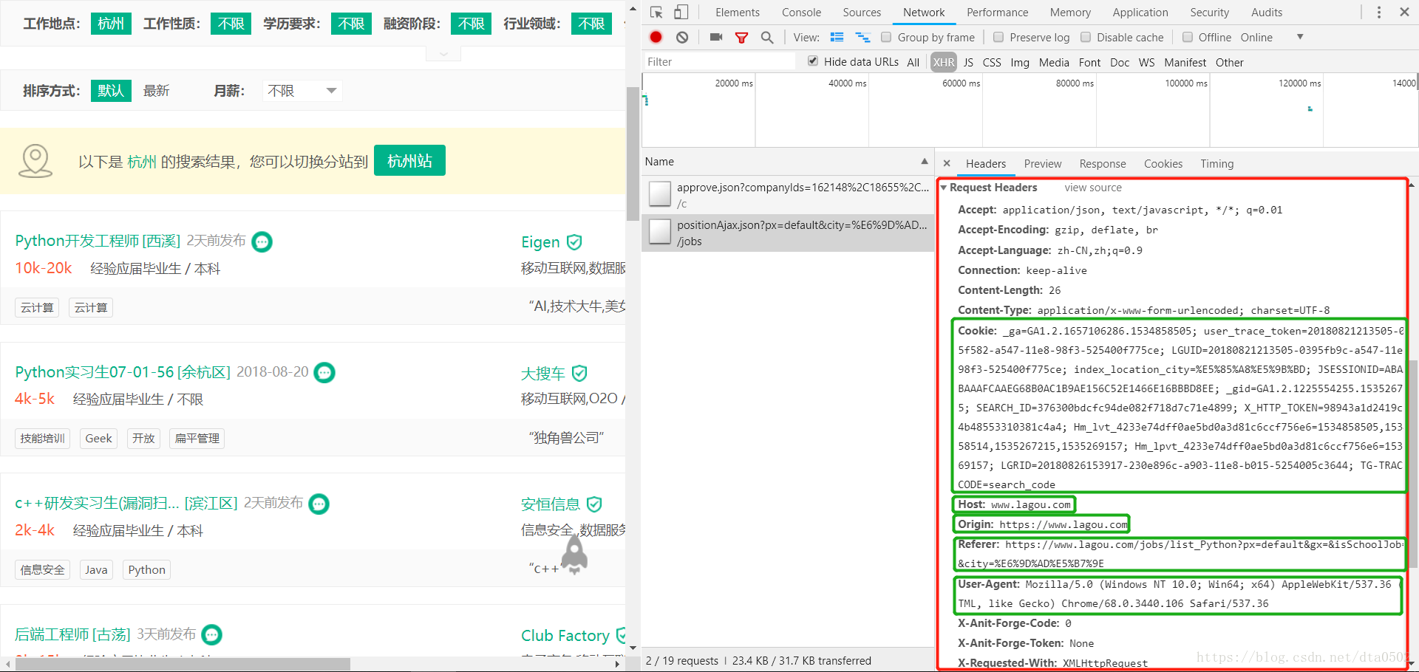Open the Timing tab
Viewport: 1419px width, 672px height.
tap(1216, 163)
